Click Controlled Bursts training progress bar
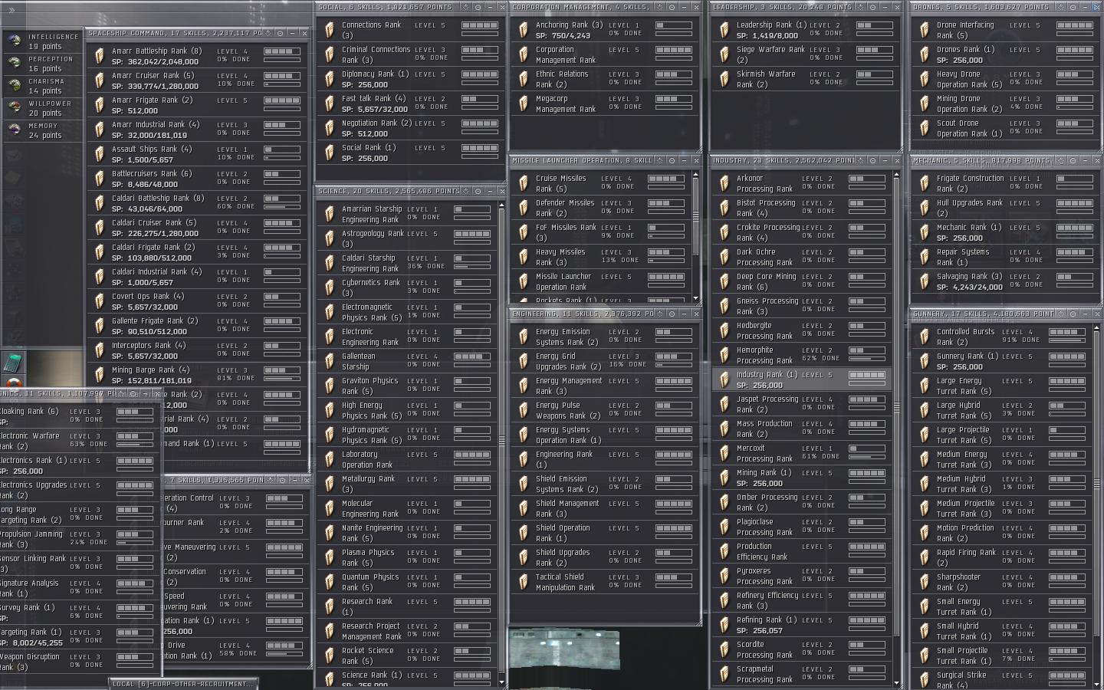This screenshot has height=690, width=1104. tap(1067, 340)
